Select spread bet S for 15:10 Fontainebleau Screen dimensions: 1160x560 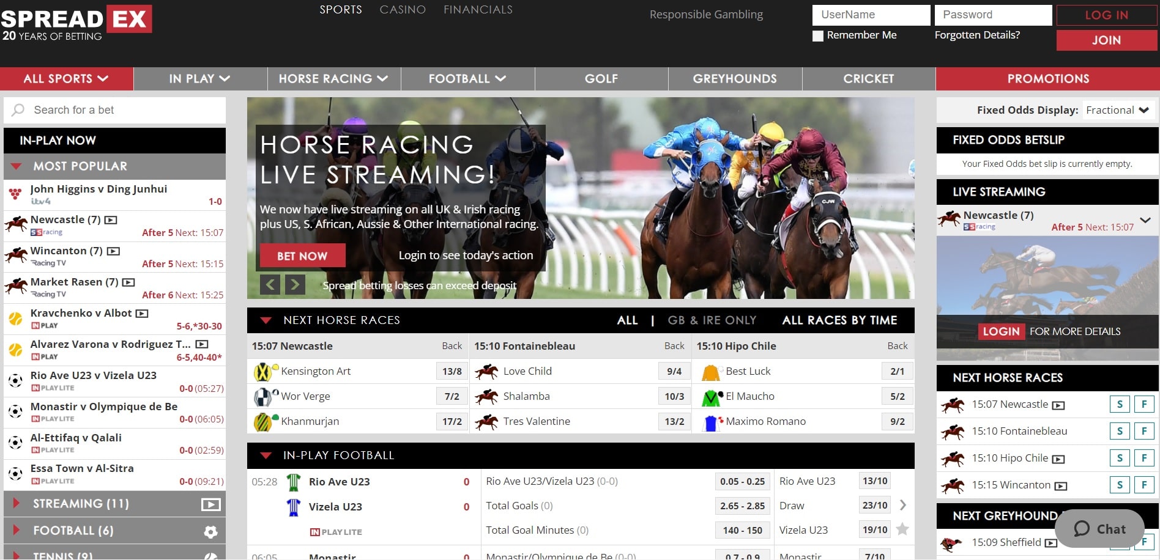click(x=1120, y=431)
